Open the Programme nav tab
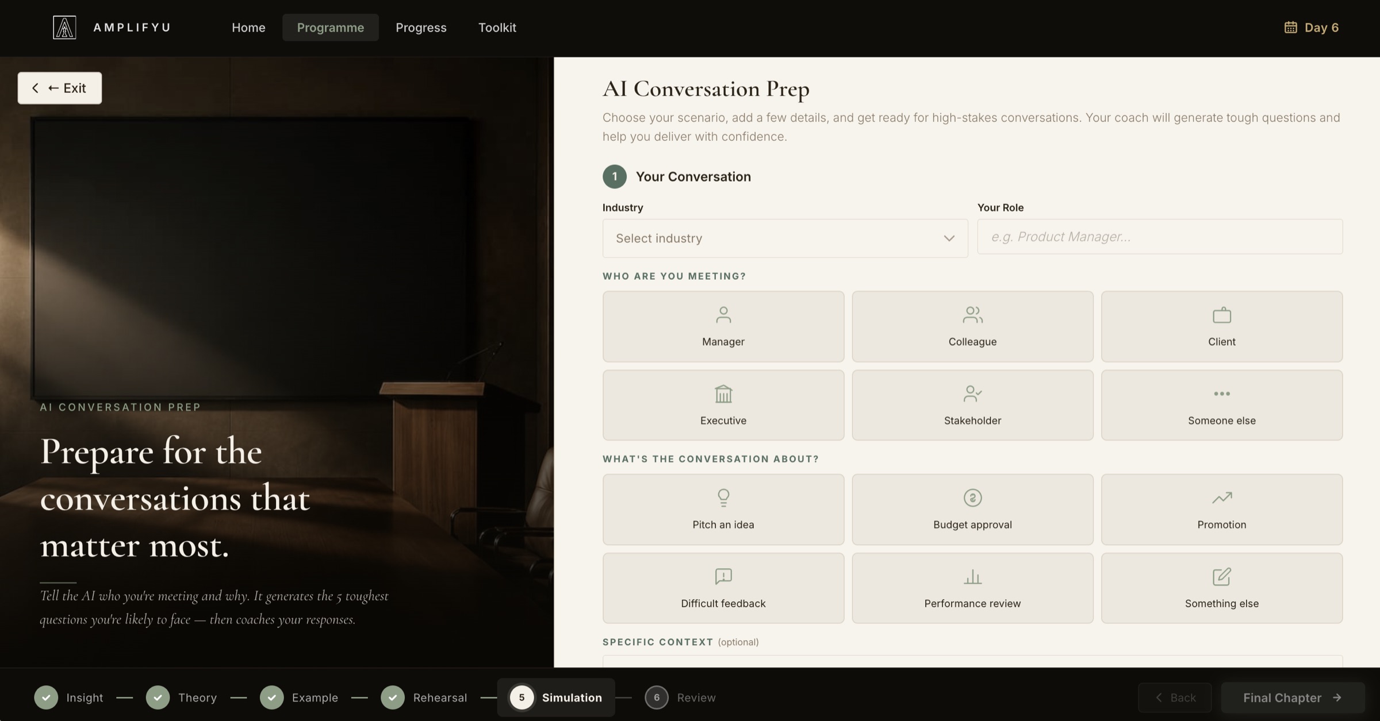1380x721 pixels. coord(331,28)
